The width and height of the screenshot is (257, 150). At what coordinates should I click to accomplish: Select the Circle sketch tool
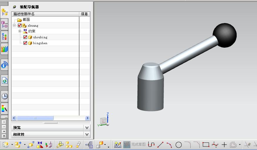(x=179, y=145)
